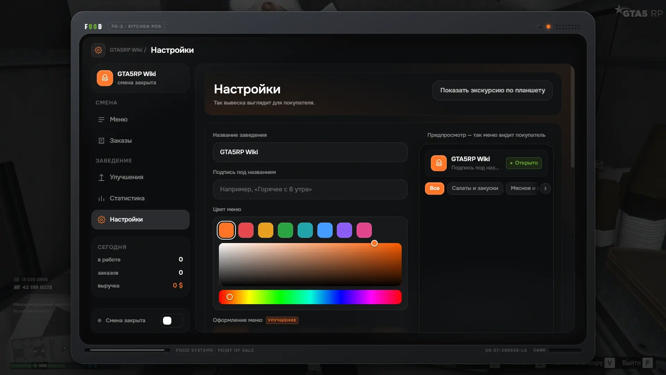Expand more categories with the preview arrow

[545, 189]
